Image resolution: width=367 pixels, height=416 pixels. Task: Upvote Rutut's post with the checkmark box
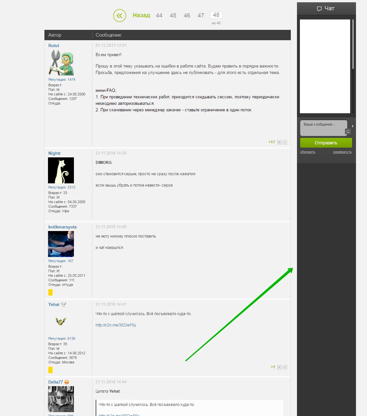tap(285, 142)
